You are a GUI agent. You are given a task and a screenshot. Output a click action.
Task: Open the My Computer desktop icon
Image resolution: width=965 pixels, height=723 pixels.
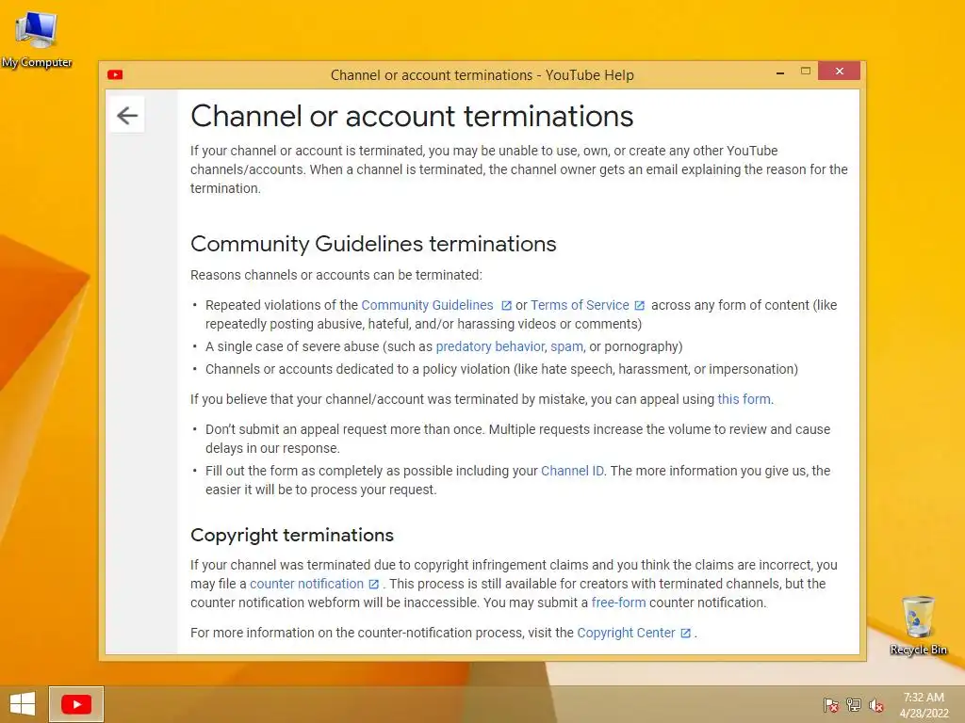tap(37, 40)
